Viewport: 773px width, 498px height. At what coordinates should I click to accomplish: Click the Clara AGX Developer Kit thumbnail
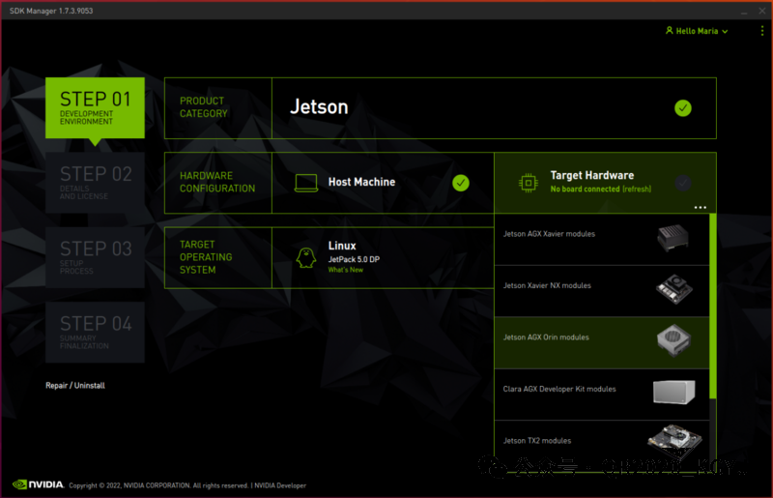[673, 392]
